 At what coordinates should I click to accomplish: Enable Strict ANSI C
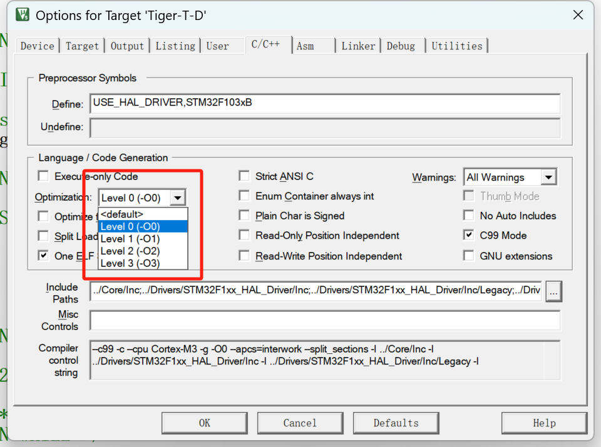point(244,176)
